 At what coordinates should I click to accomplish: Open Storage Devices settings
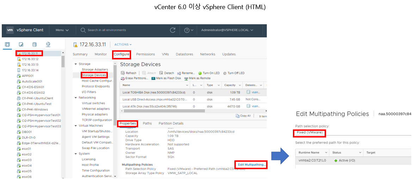94,75
